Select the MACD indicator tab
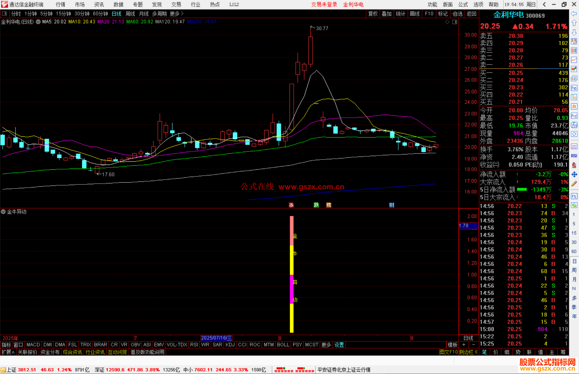 pos(33,345)
